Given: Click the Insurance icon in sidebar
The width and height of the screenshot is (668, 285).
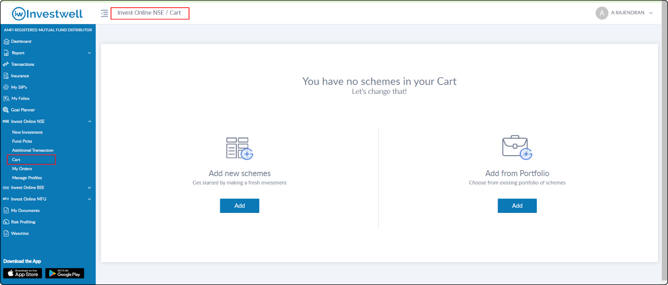Looking at the screenshot, I should [x=6, y=76].
